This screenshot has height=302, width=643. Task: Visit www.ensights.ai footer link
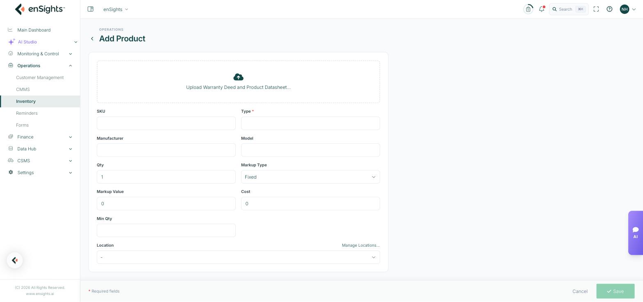[x=40, y=294]
